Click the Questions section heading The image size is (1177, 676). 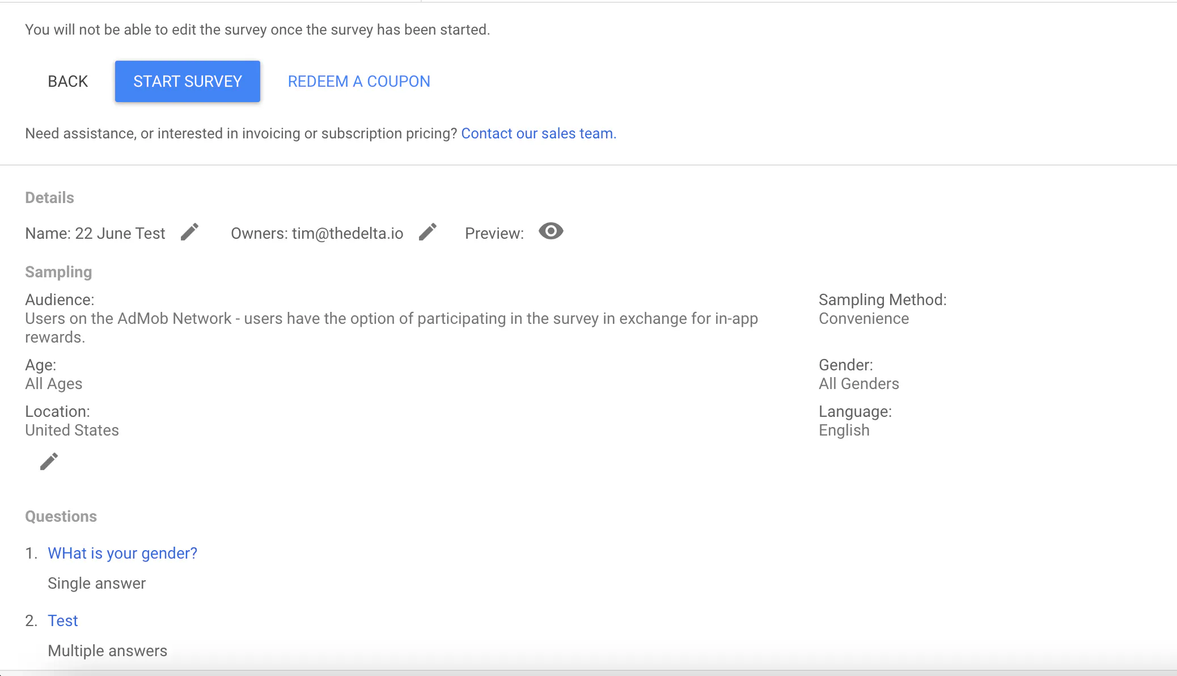[61, 516]
